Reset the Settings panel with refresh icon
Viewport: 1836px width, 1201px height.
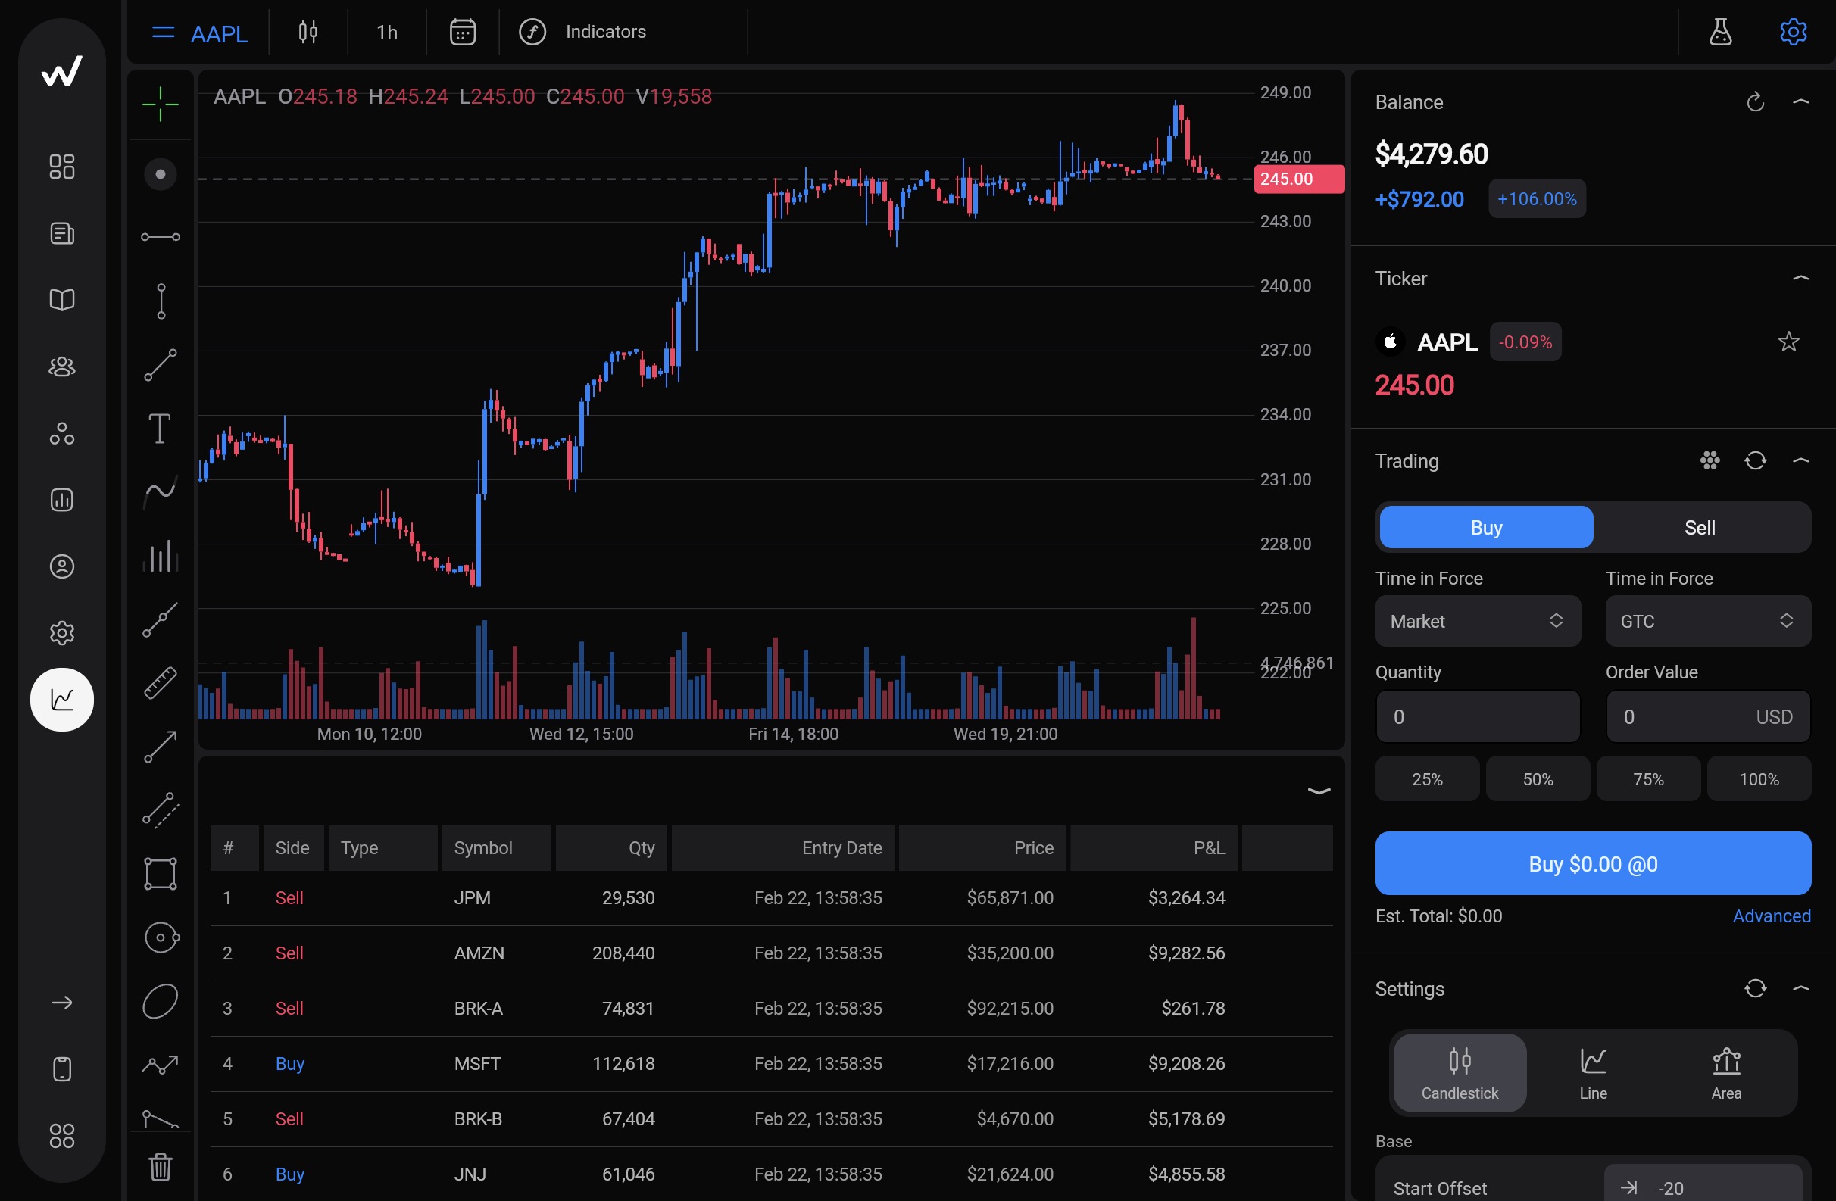[x=1755, y=988]
